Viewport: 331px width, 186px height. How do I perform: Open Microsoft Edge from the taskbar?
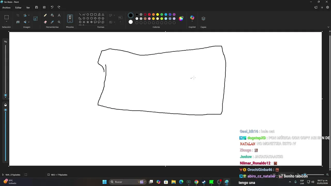point(181,182)
